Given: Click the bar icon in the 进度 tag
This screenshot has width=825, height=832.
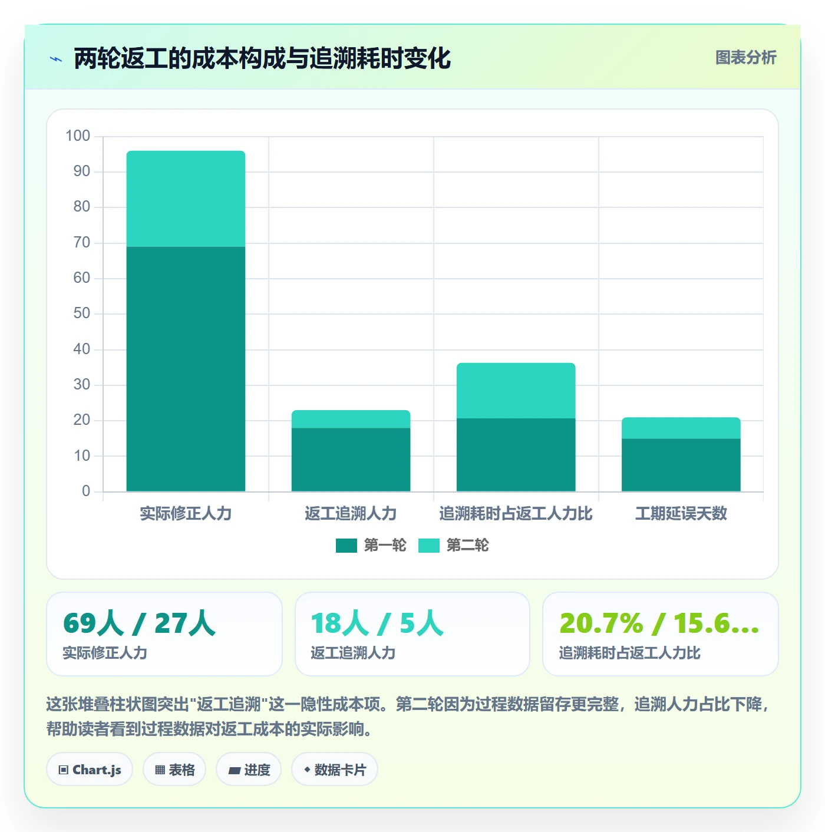Looking at the screenshot, I should (235, 770).
